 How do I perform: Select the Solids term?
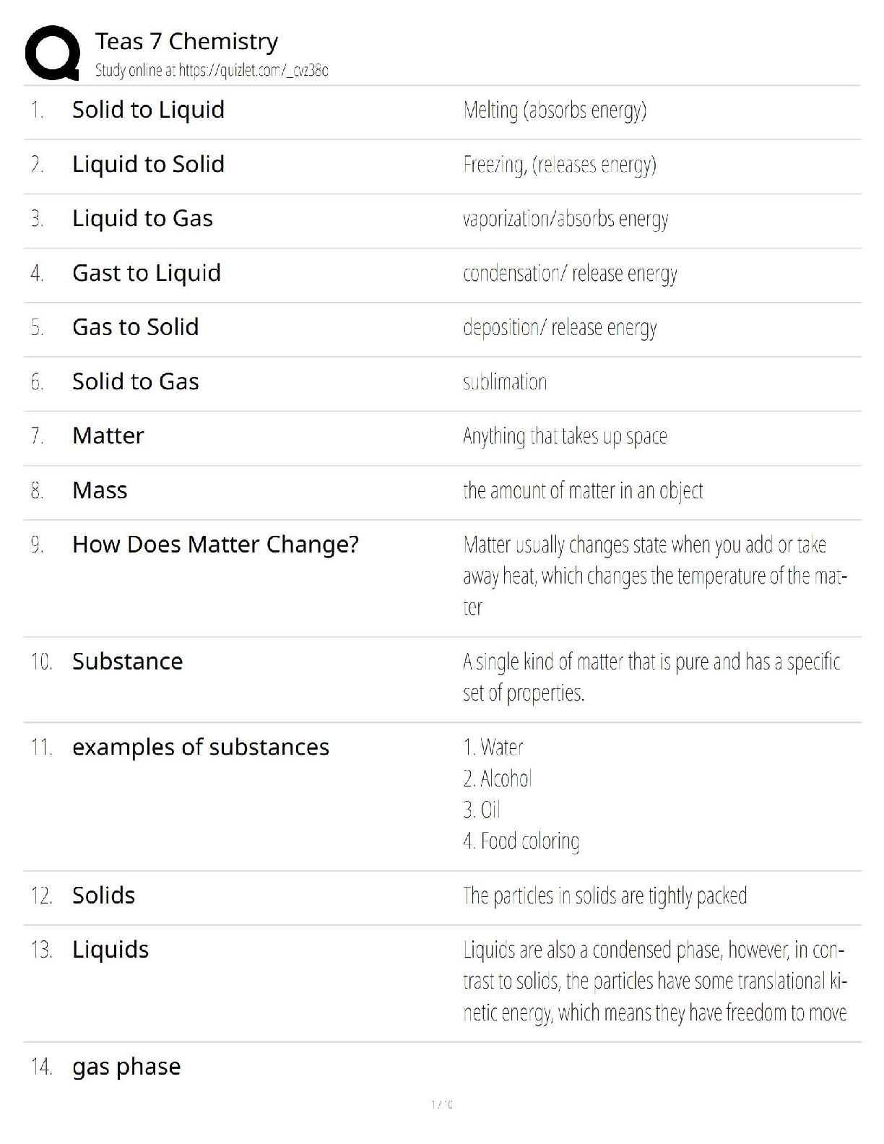pyautogui.click(x=103, y=896)
